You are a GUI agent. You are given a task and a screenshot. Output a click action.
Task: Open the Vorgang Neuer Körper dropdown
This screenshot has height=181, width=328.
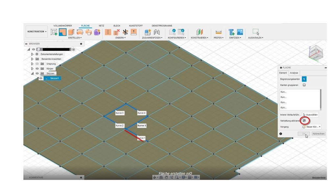point(312,127)
